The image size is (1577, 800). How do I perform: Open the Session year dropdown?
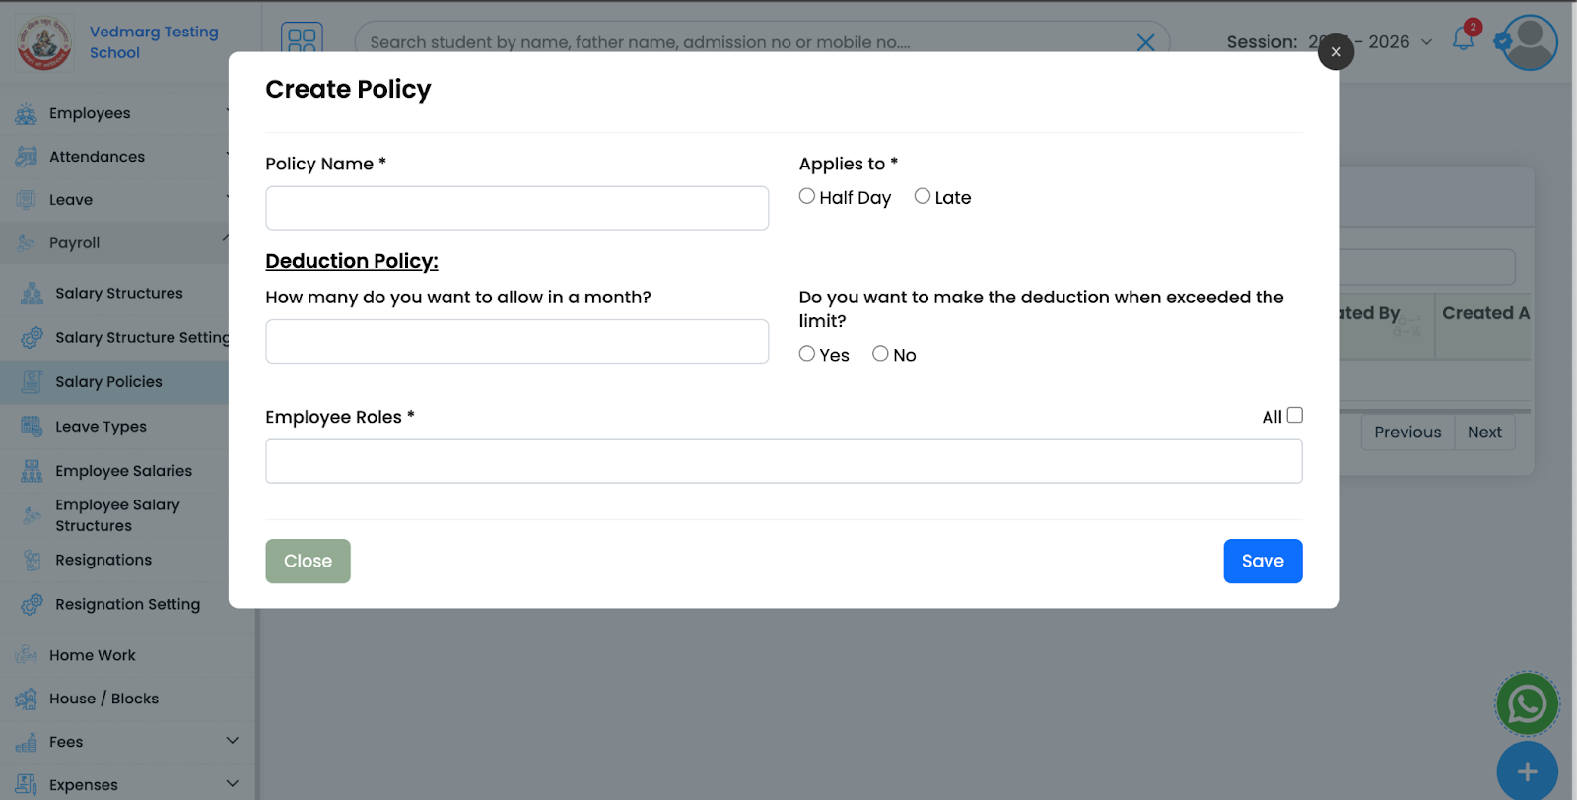click(1371, 42)
